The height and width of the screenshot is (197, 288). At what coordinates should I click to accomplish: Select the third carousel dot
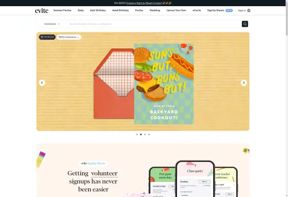tap(145, 135)
